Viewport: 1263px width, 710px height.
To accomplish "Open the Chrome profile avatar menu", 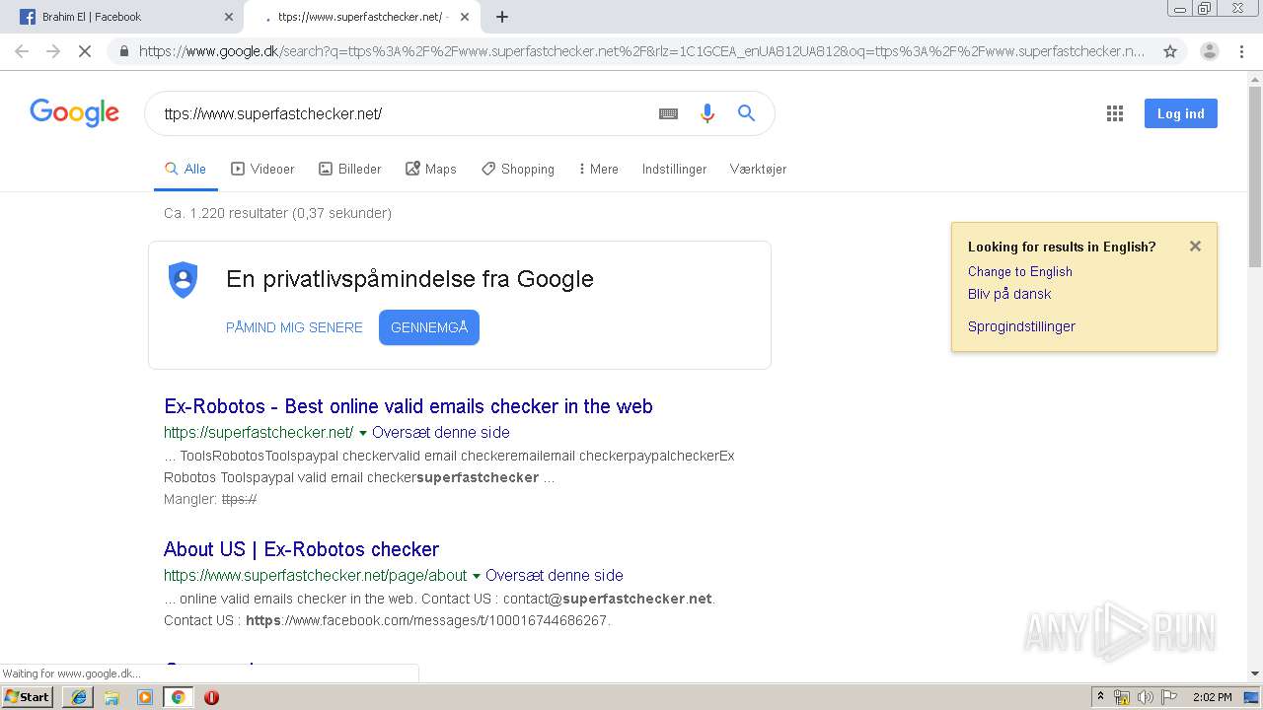I will tap(1209, 51).
